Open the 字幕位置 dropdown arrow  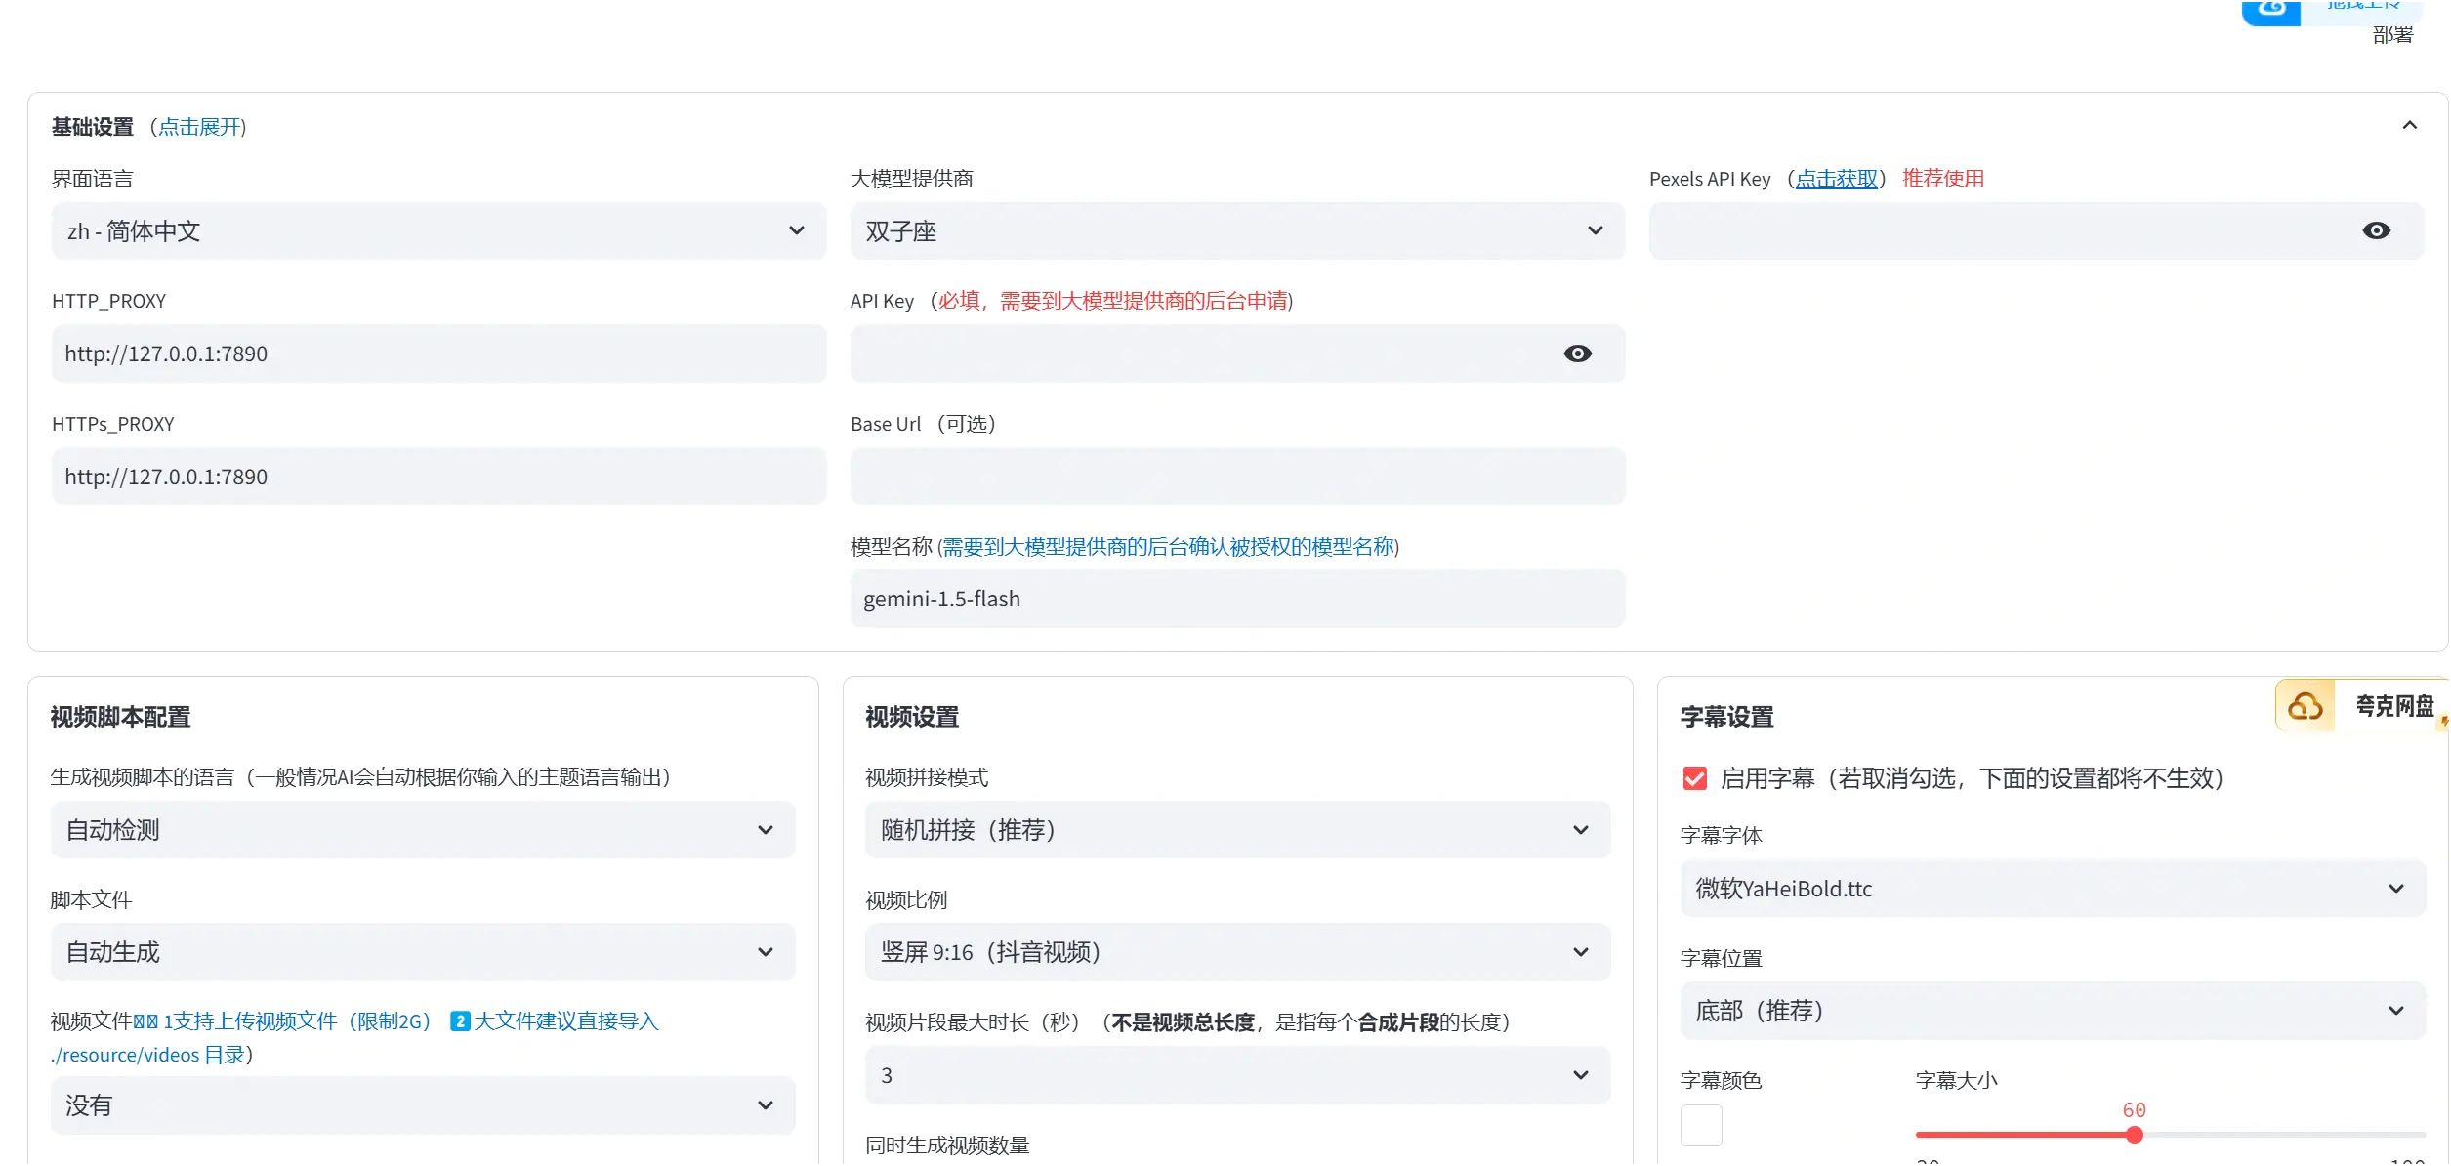tap(2395, 1011)
